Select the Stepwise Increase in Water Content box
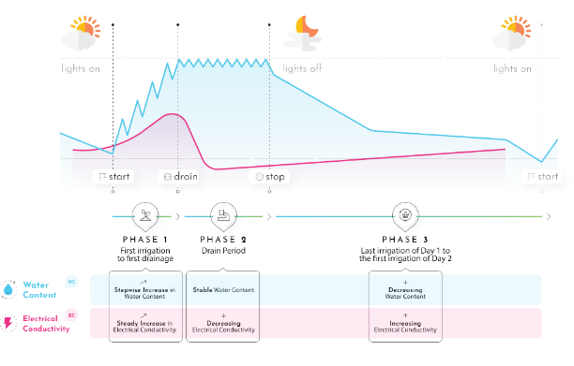The width and height of the screenshot is (574, 366). point(145,289)
